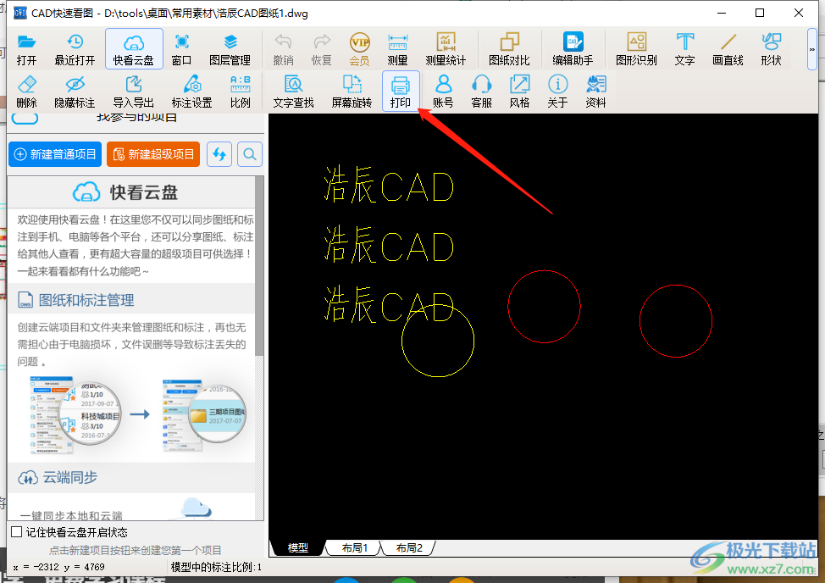This screenshot has width=825, height=583.
Task: Click 模型中的标注比例 status text
Action: coord(216,567)
